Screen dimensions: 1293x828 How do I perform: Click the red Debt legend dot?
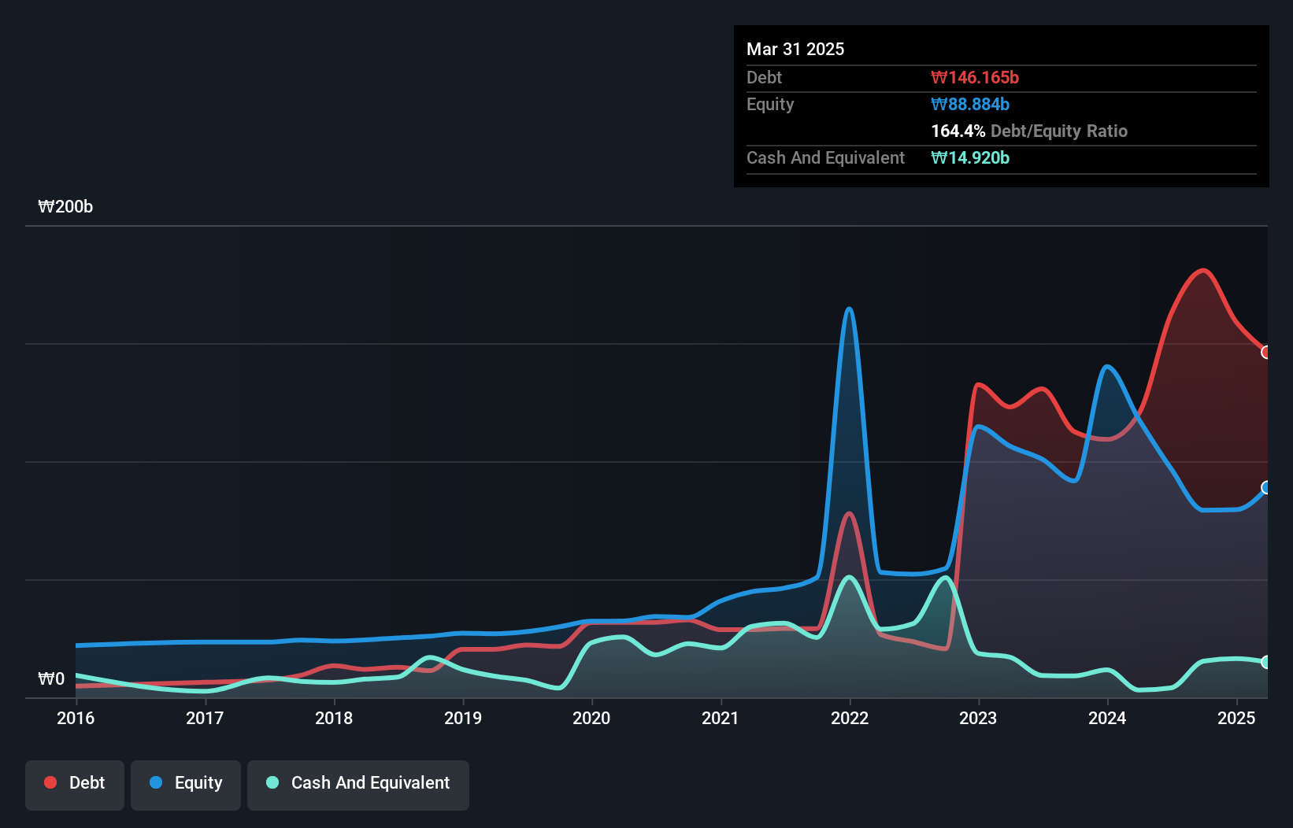click(50, 782)
